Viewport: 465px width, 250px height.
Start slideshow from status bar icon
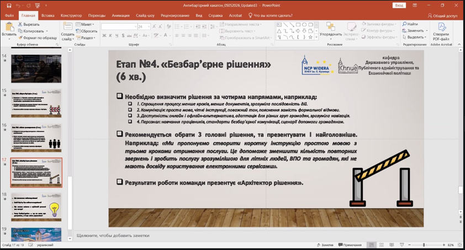[402, 245]
